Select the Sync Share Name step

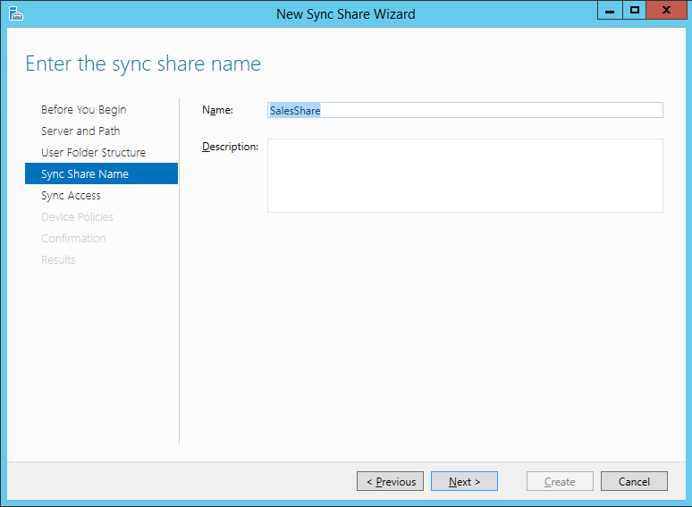coord(85,174)
